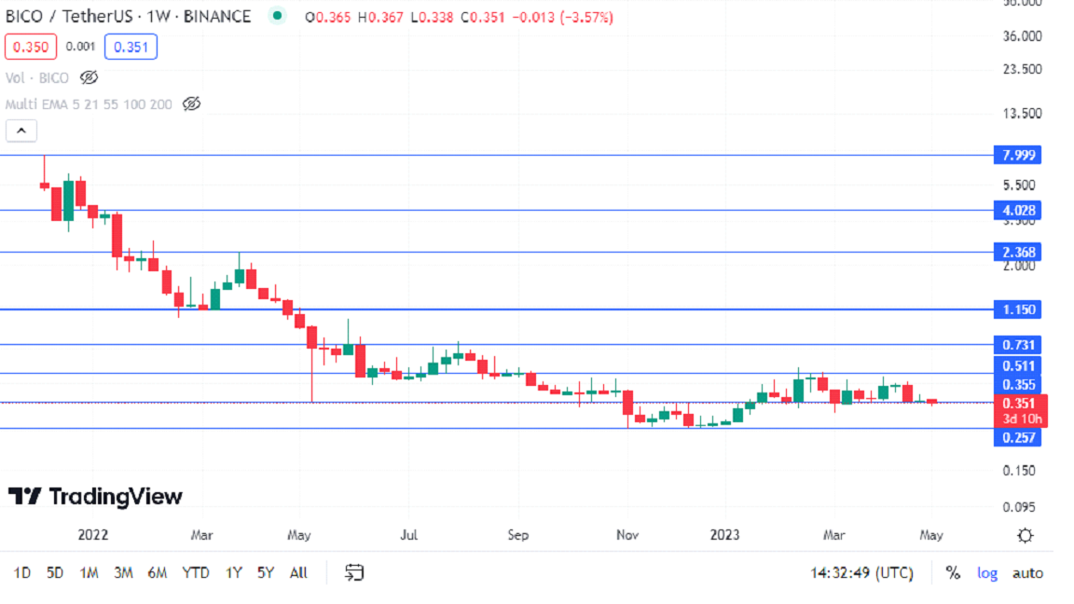Toggle visibility of Vol BICO indicator

click(x=89, y=77)
